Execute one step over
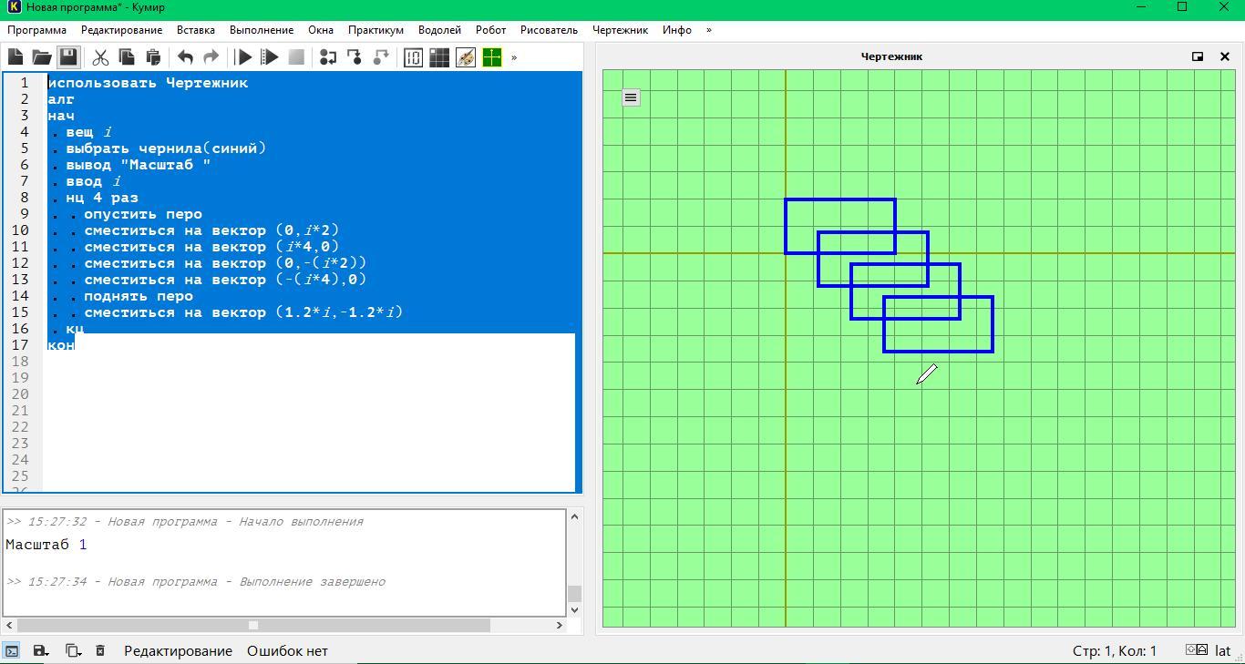This screenshot has height=664, width=1245. 328,57
